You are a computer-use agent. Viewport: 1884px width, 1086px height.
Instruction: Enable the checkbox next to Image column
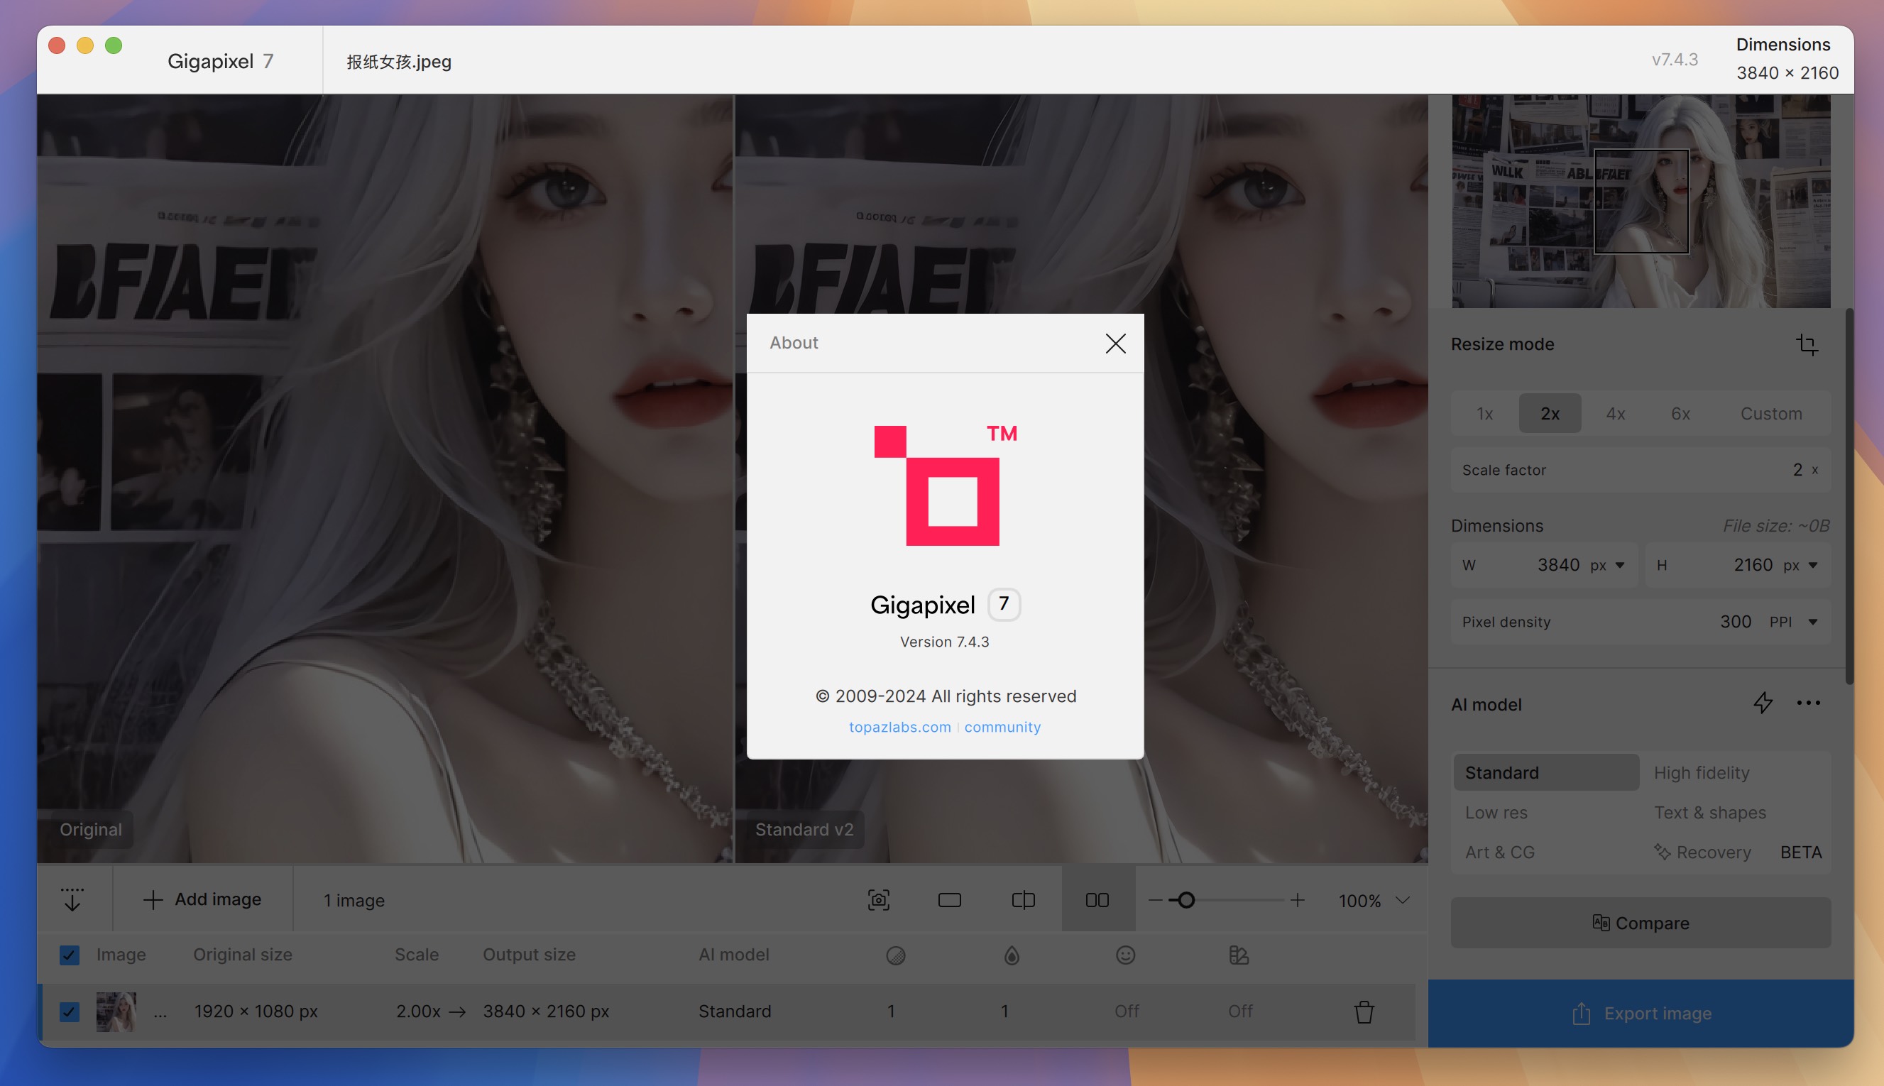tap(69, 955)
